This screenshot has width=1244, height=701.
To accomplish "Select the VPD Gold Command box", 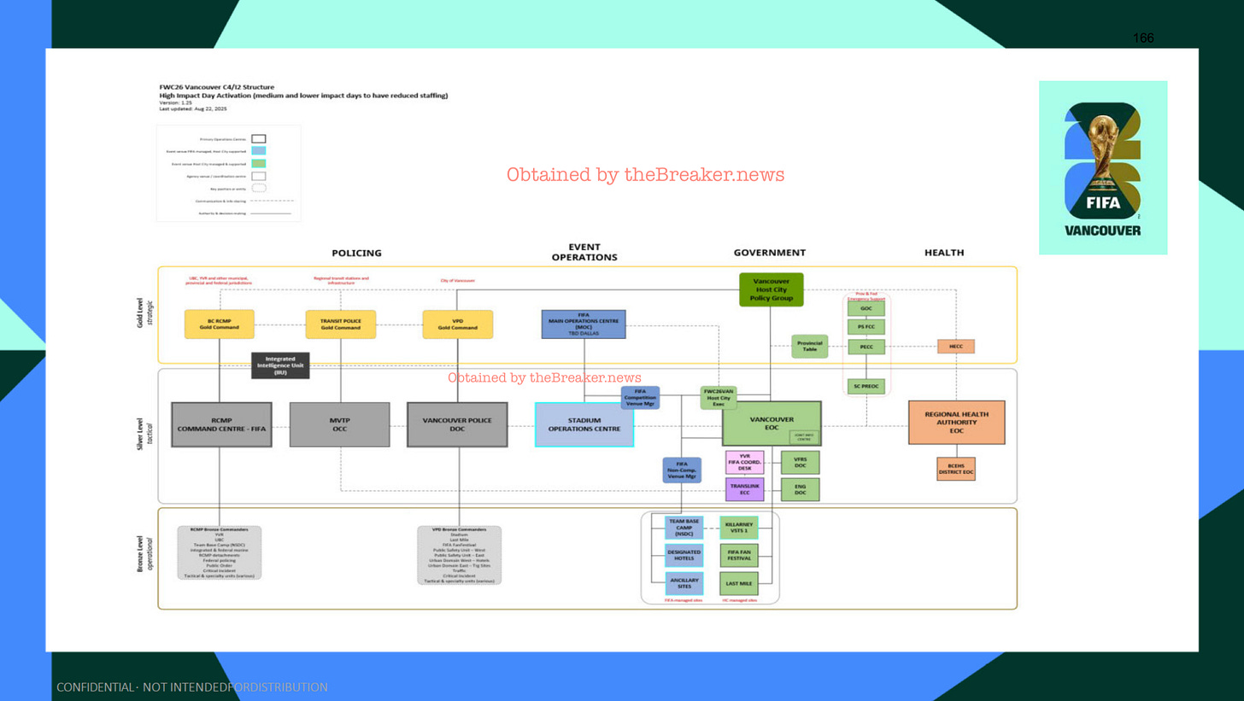I will (458, 324).
